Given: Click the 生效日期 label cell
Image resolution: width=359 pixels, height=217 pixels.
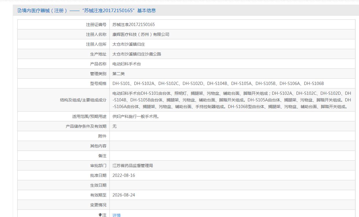Looking at the screenshot, I should click(x=64, y=185).
